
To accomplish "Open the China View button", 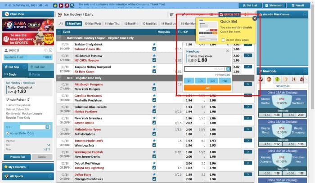I will coord(28,14).
